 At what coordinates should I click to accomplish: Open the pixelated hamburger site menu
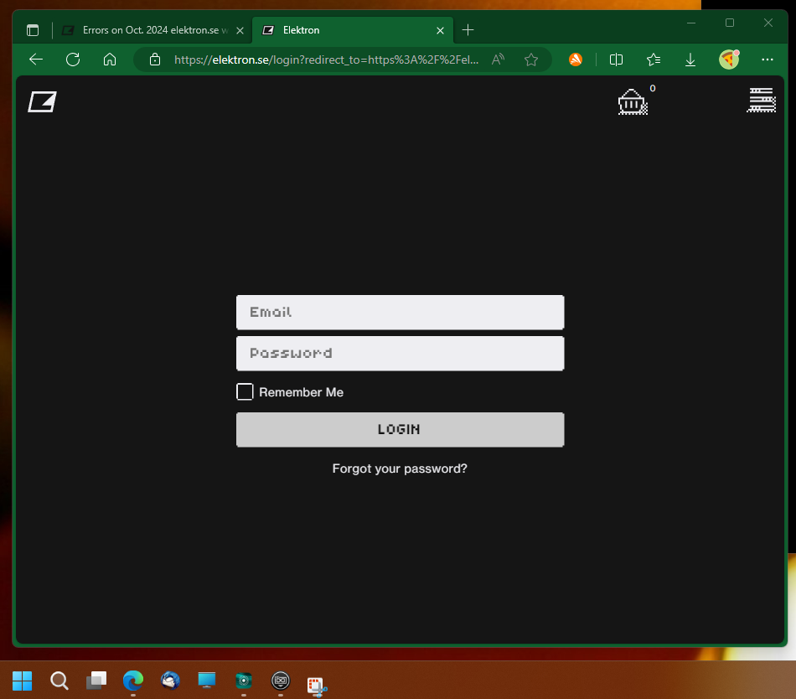coord(761,101)
